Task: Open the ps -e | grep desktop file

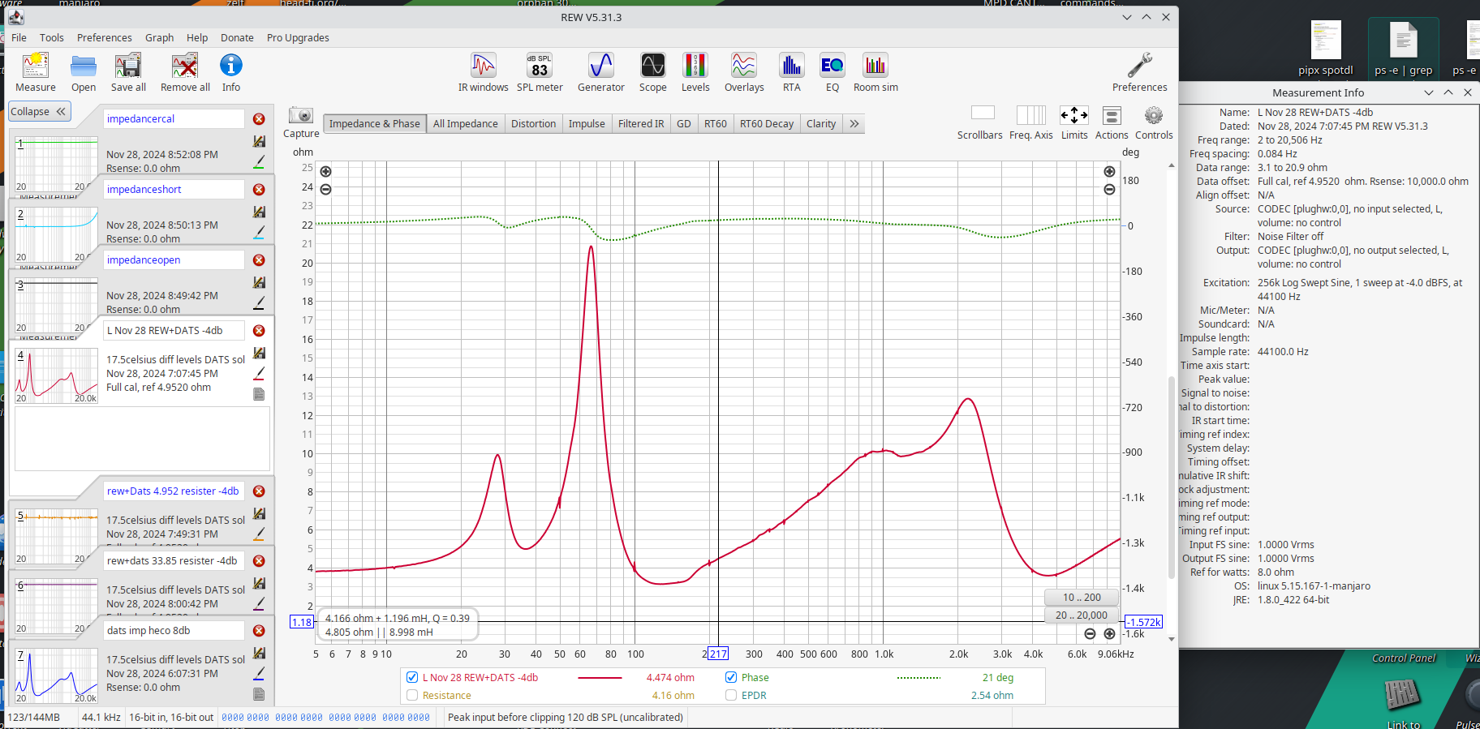Action: (x=1403, y=49)
